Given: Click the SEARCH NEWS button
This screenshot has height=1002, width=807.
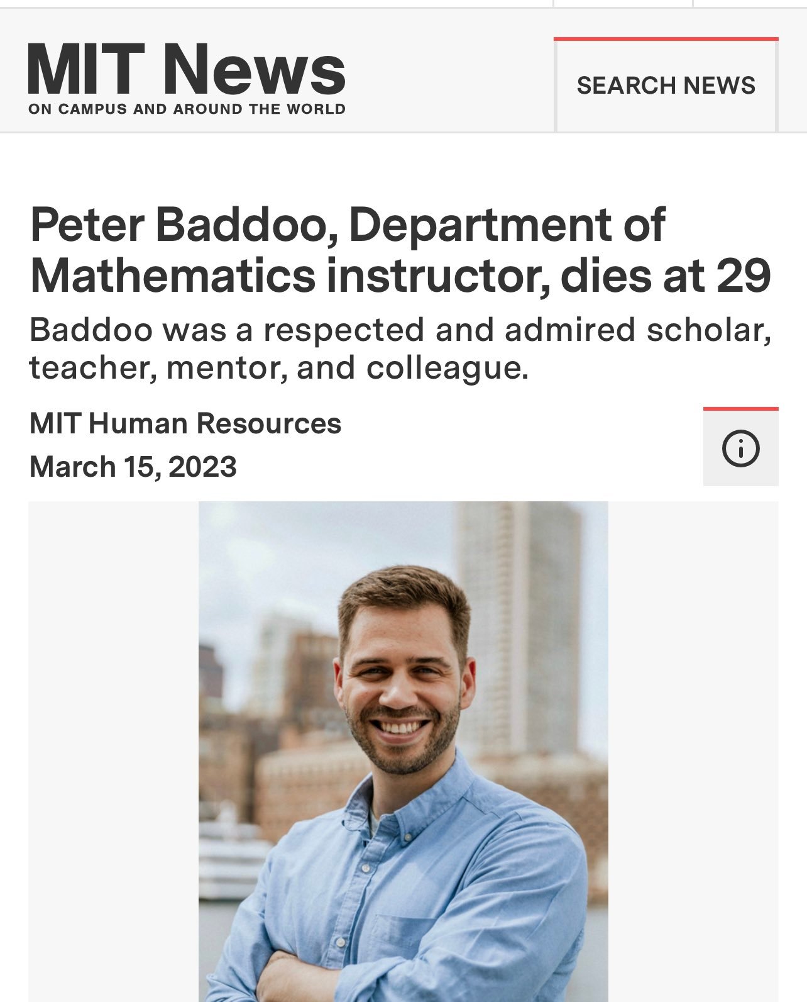Looking at the screenshot, I should click(x=666, y=86).
